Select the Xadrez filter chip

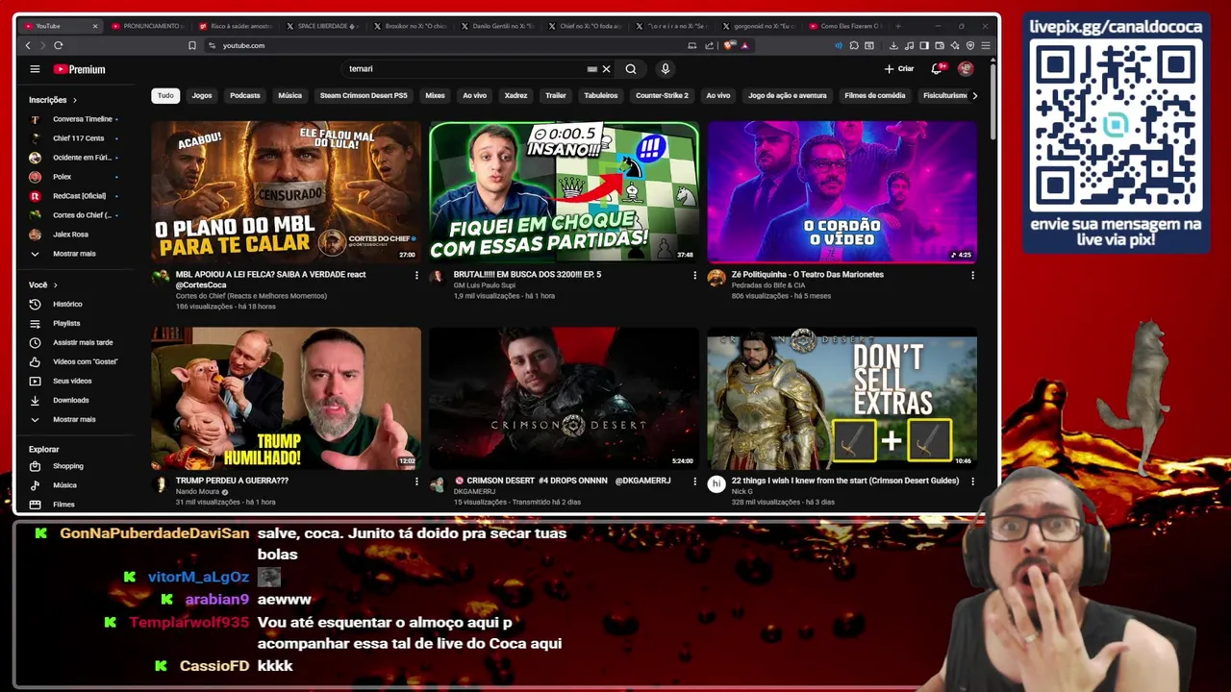tap(515, 95)
